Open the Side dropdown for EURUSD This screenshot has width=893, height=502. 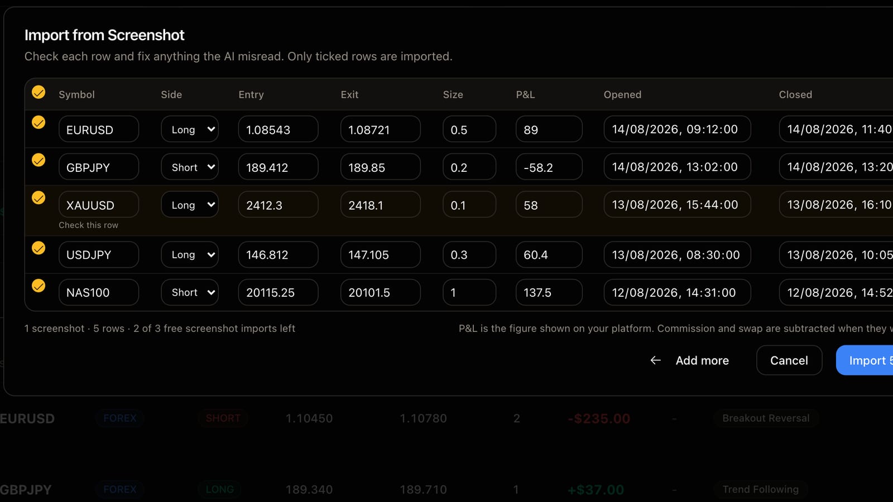tap(190, 129)
